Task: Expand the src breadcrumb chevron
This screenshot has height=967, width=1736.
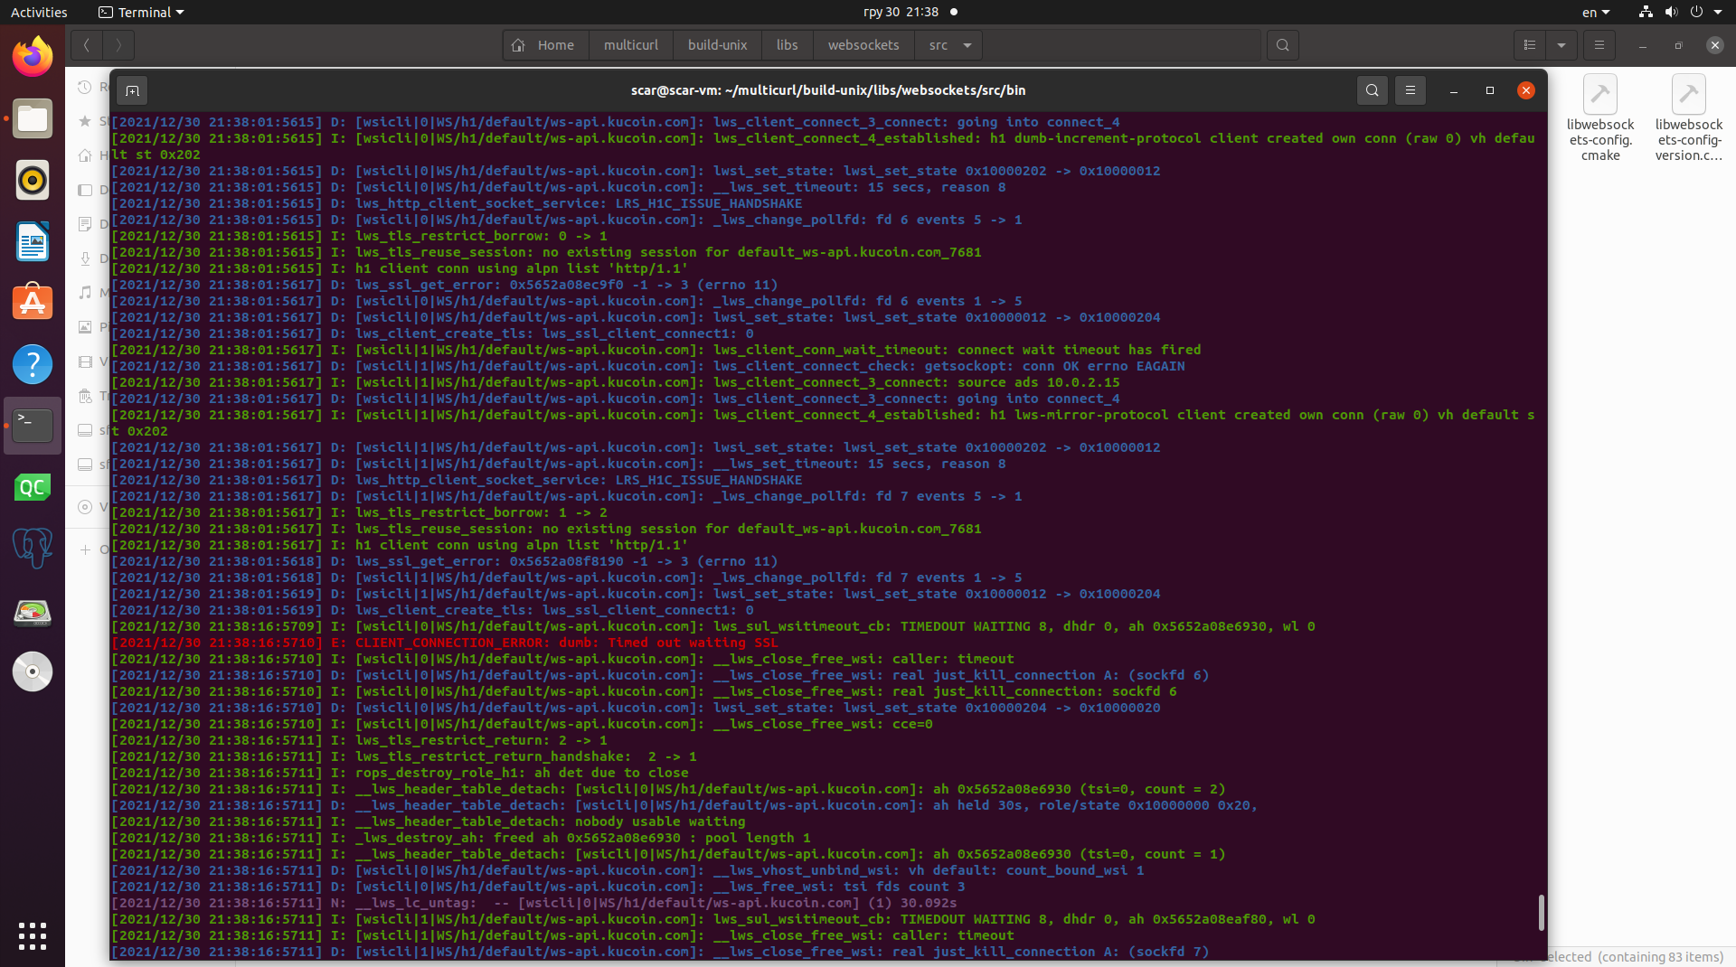Action: pyautogui.click(x=966, y=45)
